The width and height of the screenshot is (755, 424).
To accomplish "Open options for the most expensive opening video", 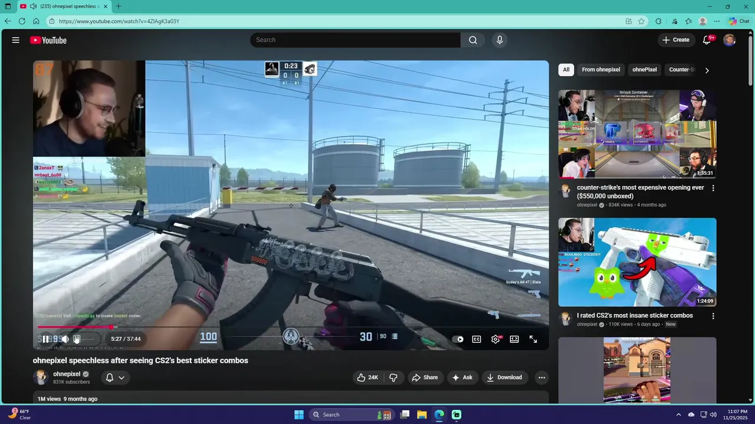I will (x=713, y=188).
